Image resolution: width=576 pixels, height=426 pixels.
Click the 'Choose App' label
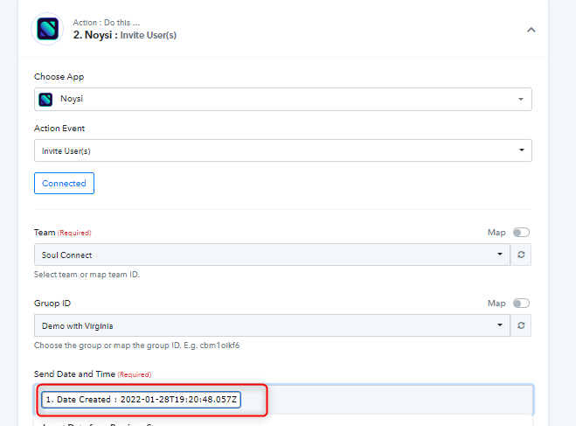(59, 77)
